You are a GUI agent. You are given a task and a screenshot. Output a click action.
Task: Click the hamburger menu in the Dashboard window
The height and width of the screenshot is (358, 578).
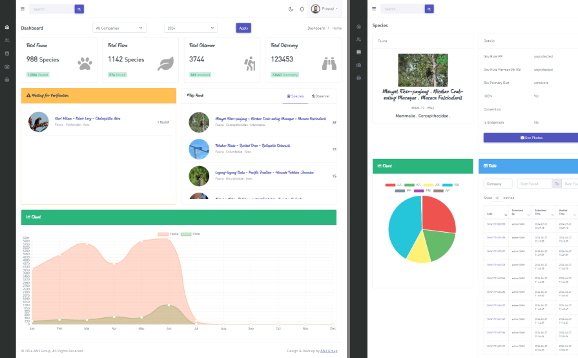(x=23, y=9)
